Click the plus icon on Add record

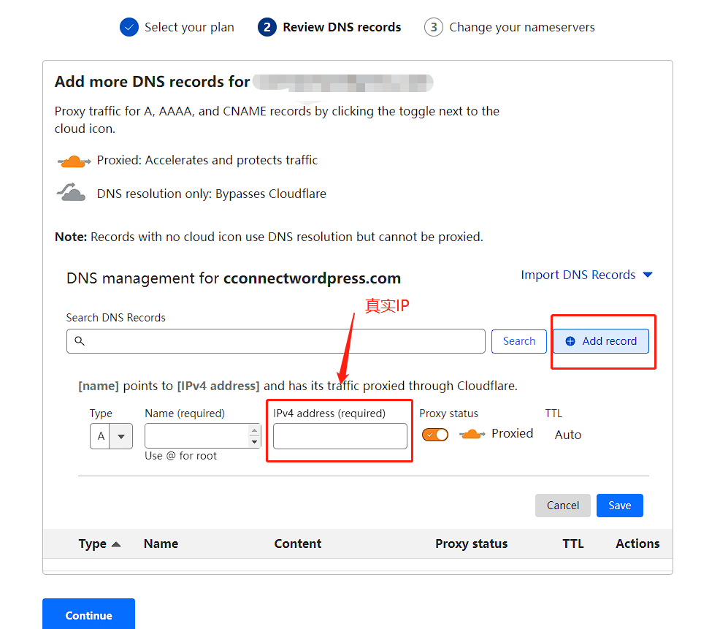pos(570,341)
